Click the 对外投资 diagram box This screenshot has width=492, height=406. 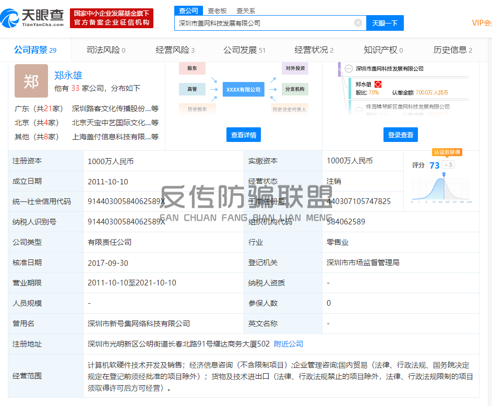click(x=295, y=68)
